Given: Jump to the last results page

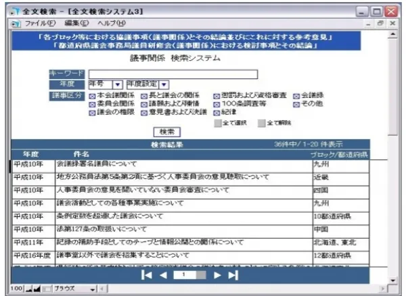Looking at the screenshot, I should [x=233, y=275].
